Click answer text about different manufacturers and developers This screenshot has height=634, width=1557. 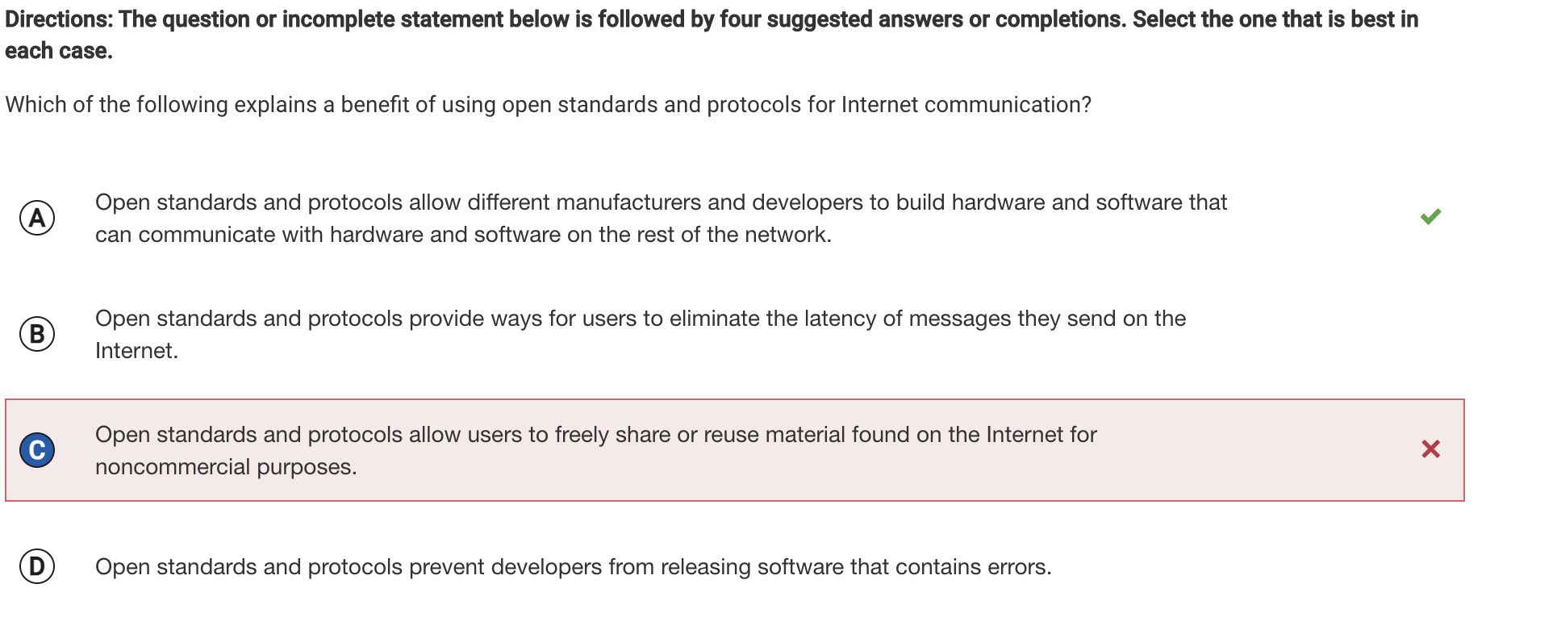tap(660, 202)
